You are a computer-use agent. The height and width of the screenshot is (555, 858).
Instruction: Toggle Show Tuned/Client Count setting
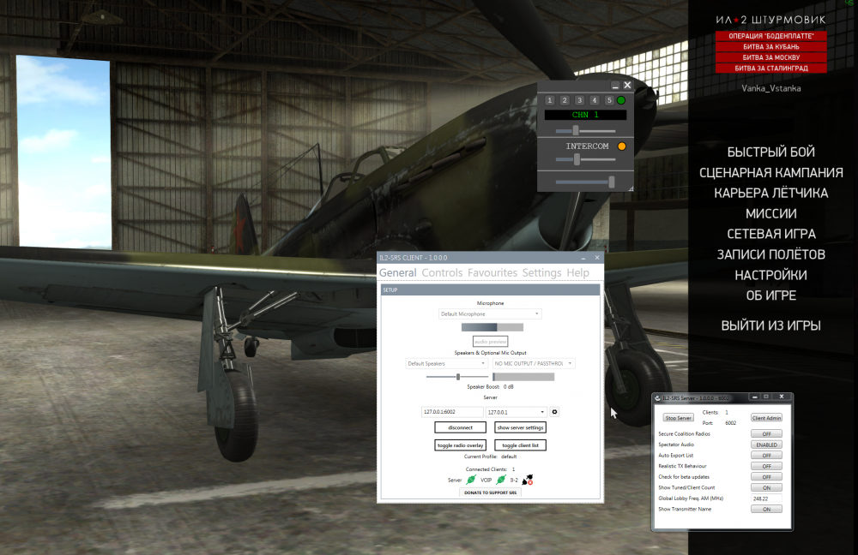click(x=766, y=487)
